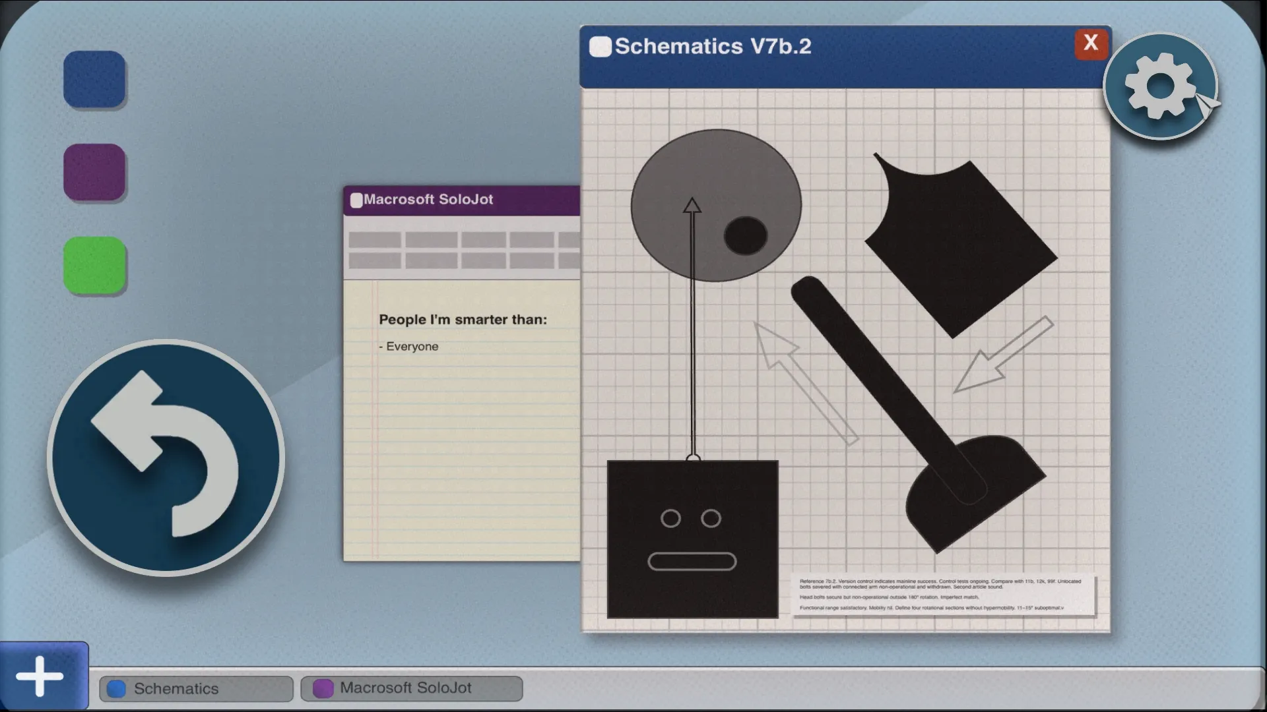The image size is (1267, 712).
Task: Click the blue icon on Schematics taskbar button
Action: [117, 688]
